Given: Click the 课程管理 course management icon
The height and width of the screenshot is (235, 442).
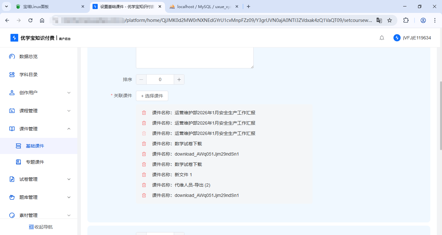Looking at the screenshot, I should (12, 111).
